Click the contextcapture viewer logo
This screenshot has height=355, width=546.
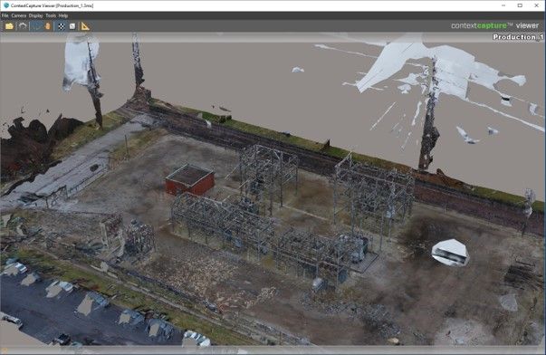pyautogui.click(x=494, y=25)
